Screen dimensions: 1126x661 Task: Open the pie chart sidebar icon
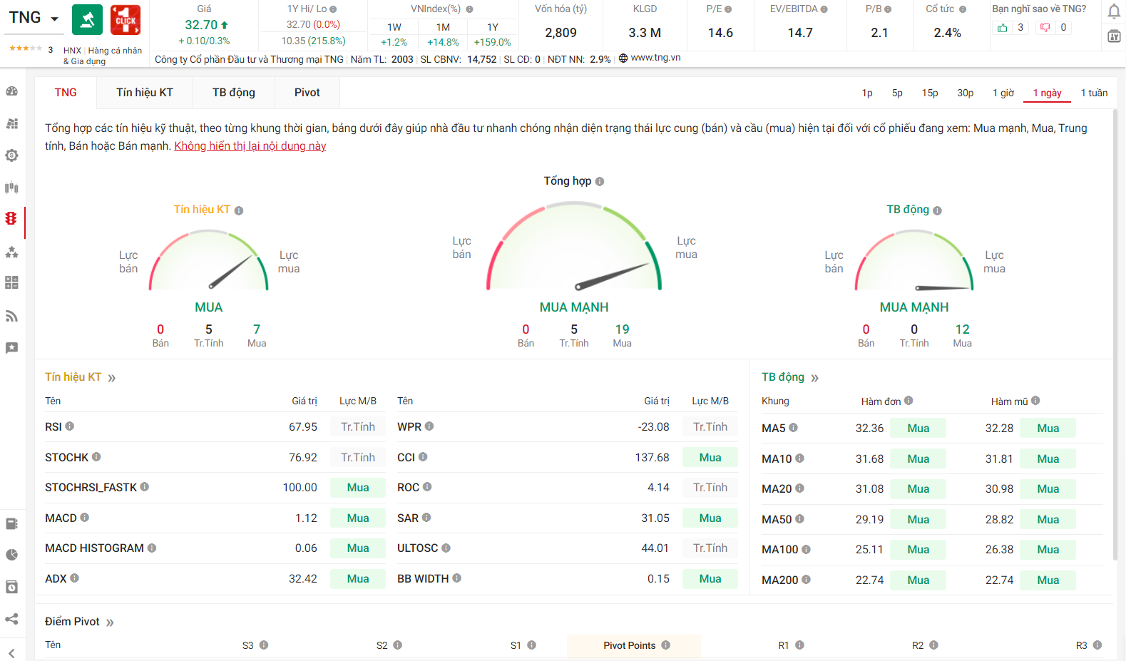[11, 555]
